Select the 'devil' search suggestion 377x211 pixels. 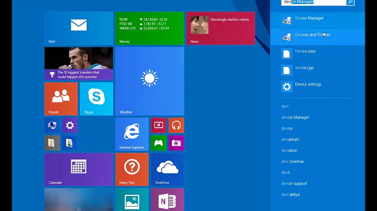(285, 172)
